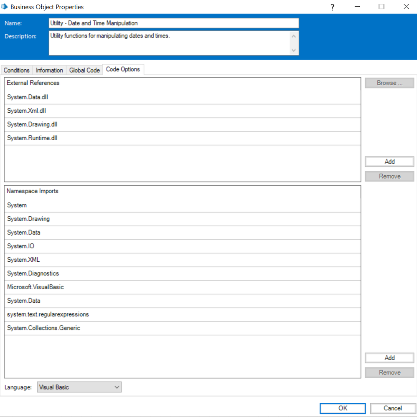This screenshot has height=417, width=417.
Task: Select the Code Options tab
Action: pos(123,69)
